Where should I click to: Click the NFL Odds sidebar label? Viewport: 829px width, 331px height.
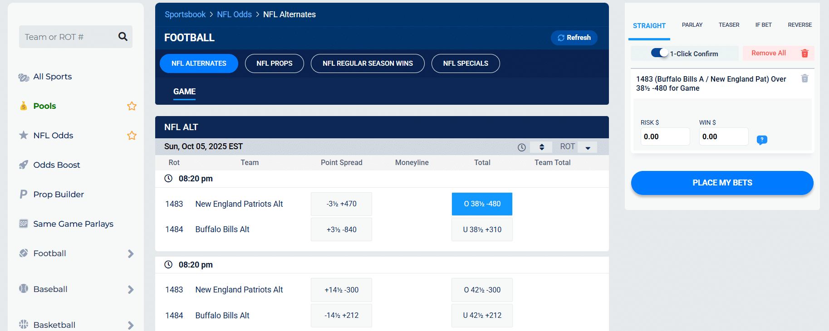click(53, 136)
